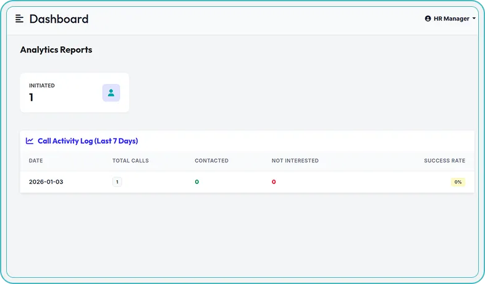The width and height of the screenshot is (485, 284).
Task: Click the Dashboard page title
Action: (59, 19)
